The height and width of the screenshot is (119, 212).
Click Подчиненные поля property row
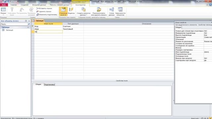(193, 54)
